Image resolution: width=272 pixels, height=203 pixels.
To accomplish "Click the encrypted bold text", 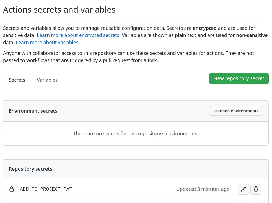I will click(x=204, y=28).
